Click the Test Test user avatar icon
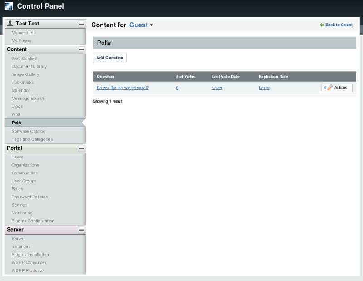This screenshot has width=363, height=281. [x=10, y=24]
